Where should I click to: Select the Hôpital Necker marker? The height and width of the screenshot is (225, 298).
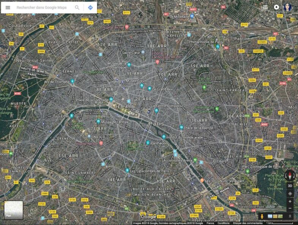pyautogui.click(x=101, y=143)
